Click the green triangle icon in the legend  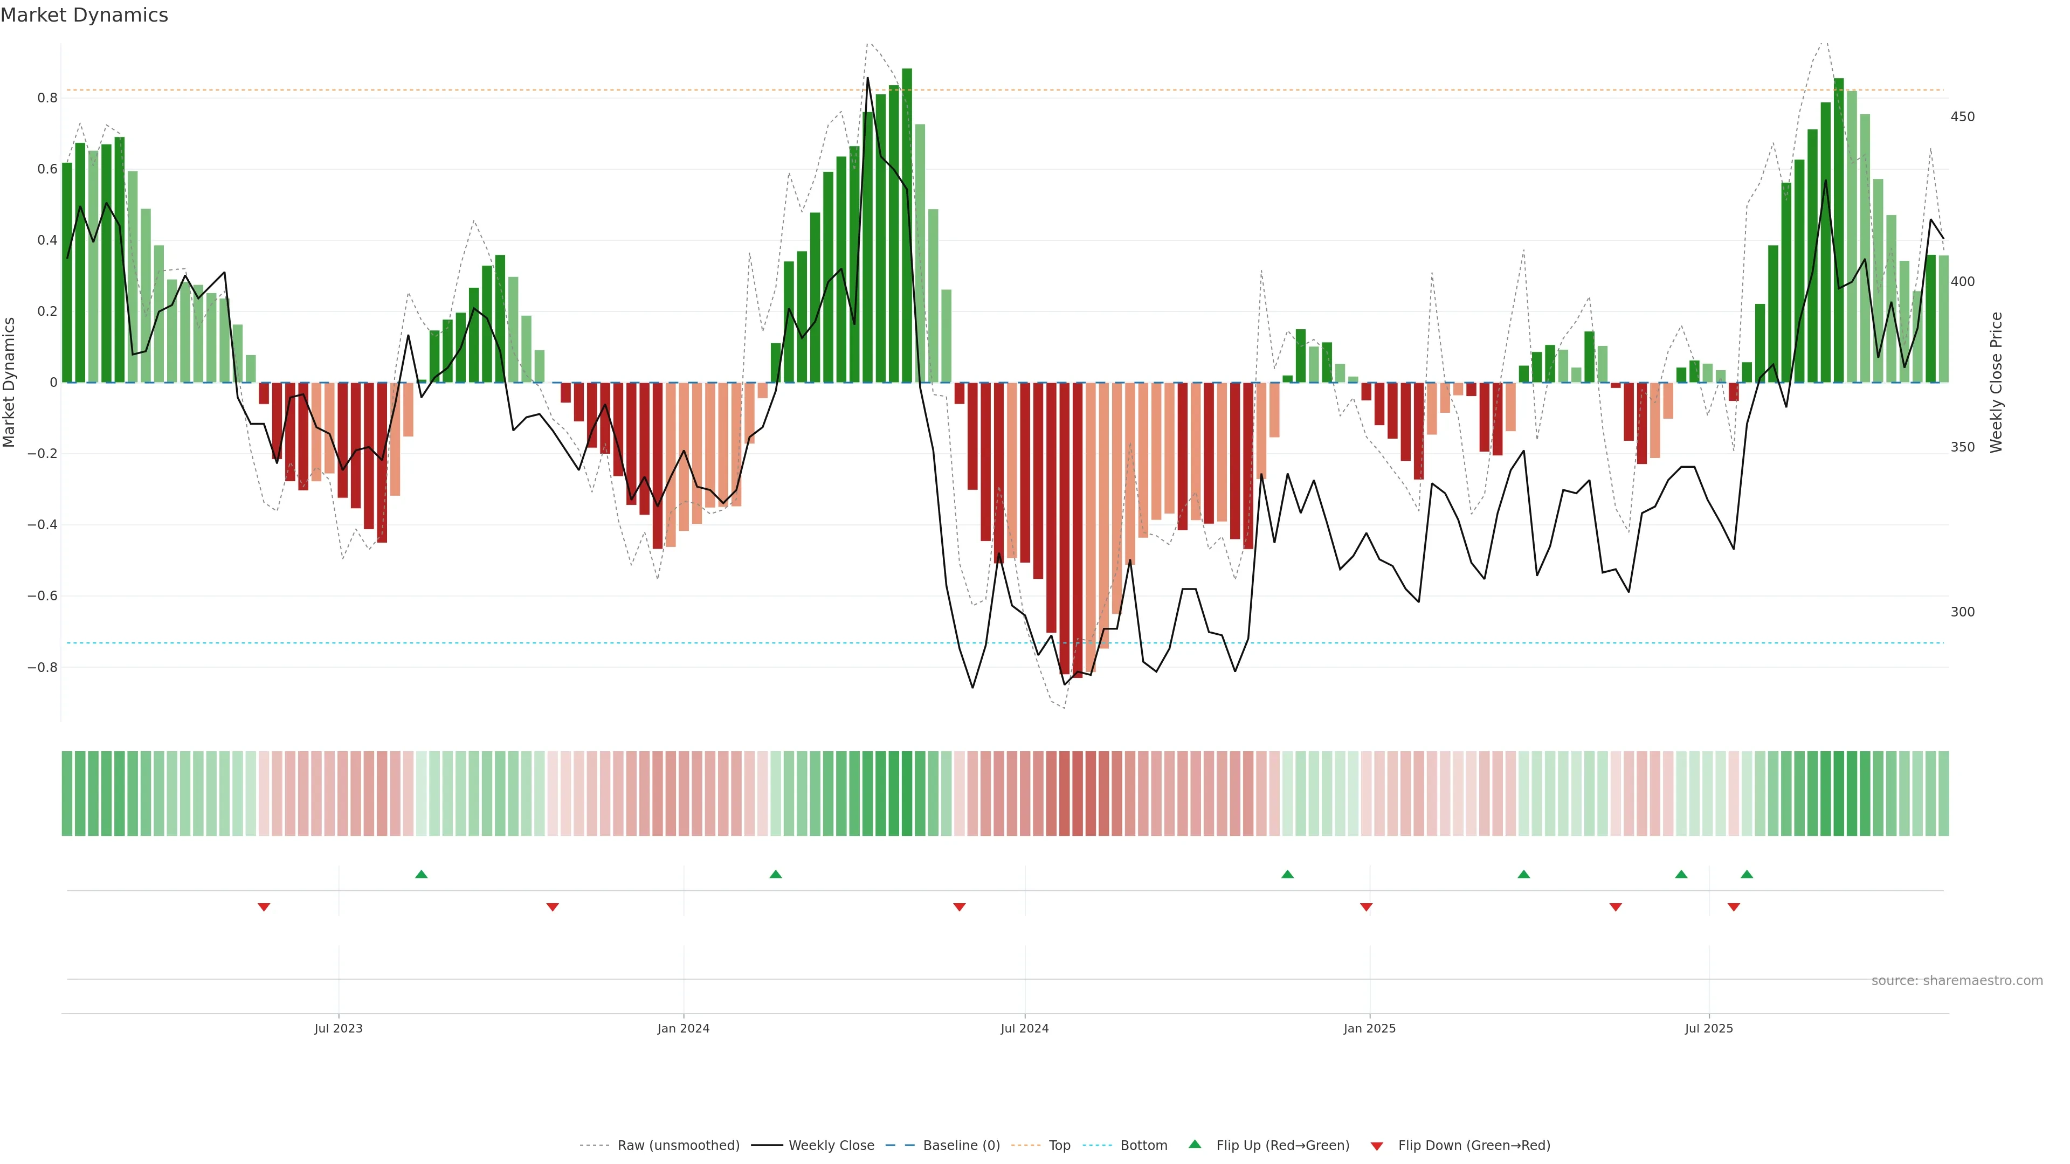pos(1195,1144)
